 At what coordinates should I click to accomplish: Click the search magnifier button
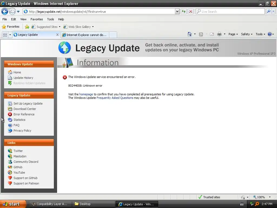tap(269, 11)
